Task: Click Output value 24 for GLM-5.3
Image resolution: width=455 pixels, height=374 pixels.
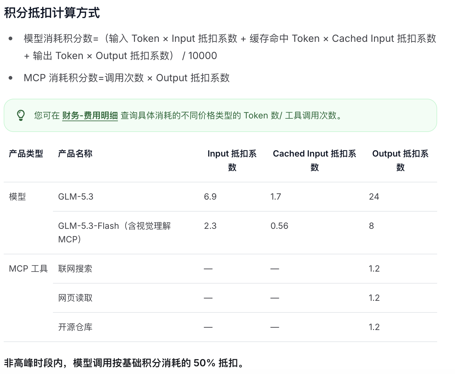Action: click(x=374, y=197)
